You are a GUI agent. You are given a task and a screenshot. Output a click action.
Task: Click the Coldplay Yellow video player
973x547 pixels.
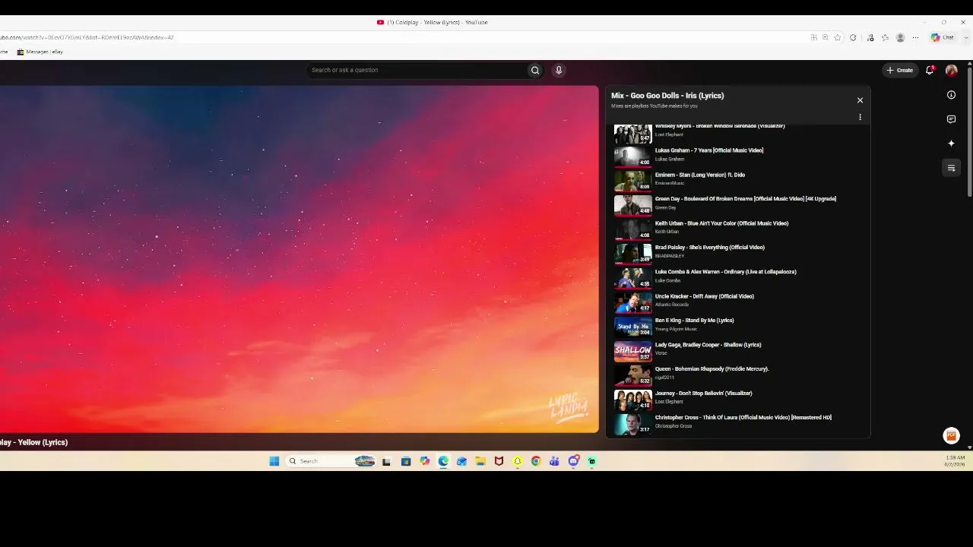pyautogui.click(x=299, y=259)
